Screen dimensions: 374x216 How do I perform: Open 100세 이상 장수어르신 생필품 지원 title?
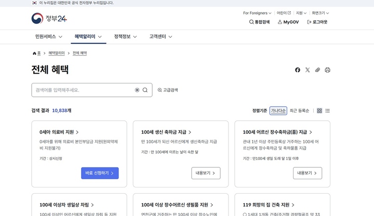[177, 205]
